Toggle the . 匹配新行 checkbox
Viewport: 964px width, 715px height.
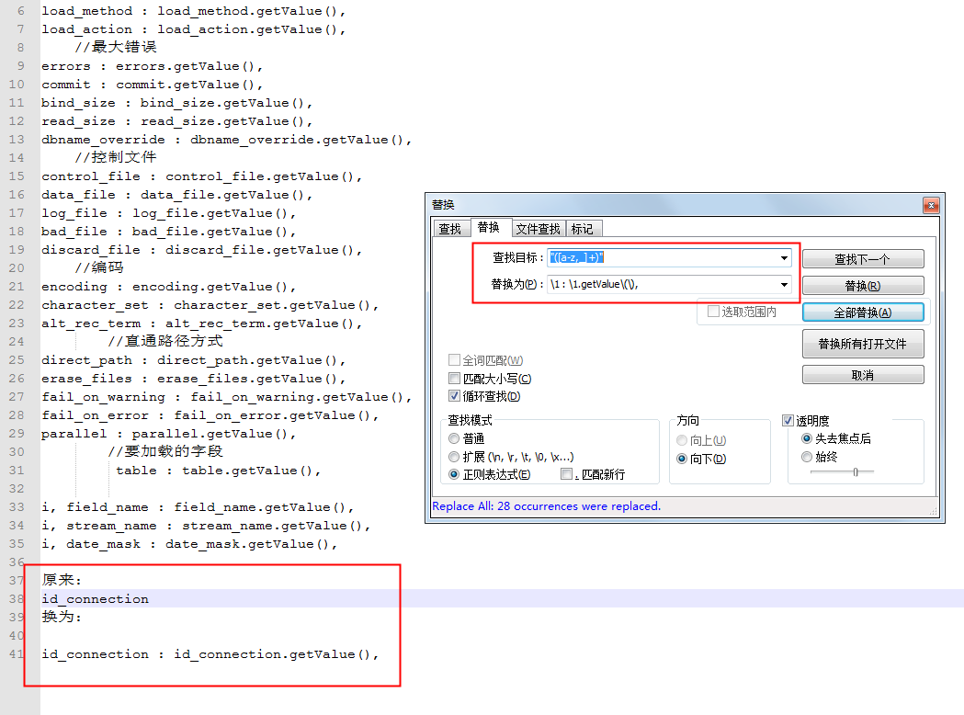(567, 474)
